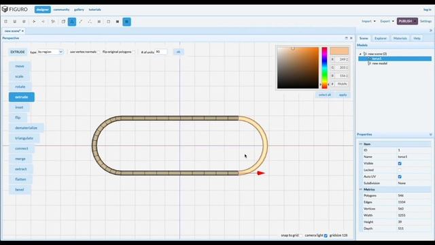
Task: Click the Figuro cube logo
Action: point(5,9)
